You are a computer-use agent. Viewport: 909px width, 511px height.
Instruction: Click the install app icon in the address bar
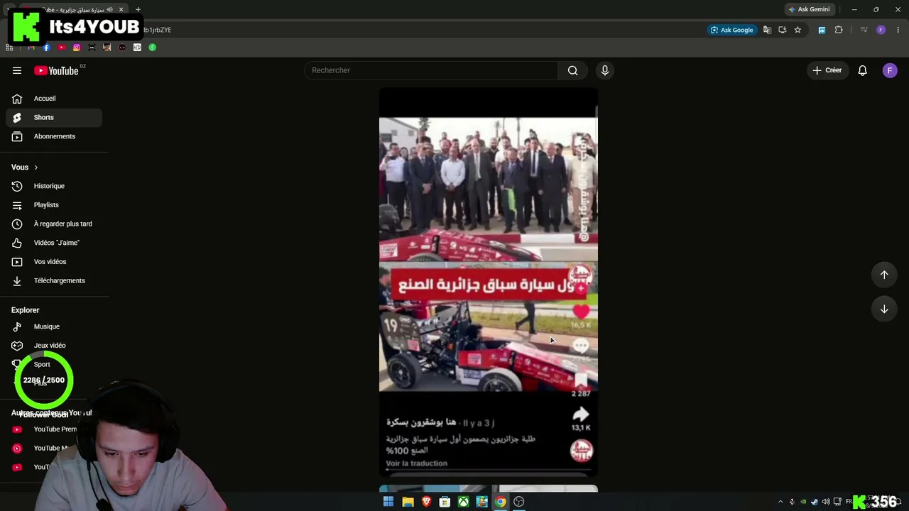783,30
